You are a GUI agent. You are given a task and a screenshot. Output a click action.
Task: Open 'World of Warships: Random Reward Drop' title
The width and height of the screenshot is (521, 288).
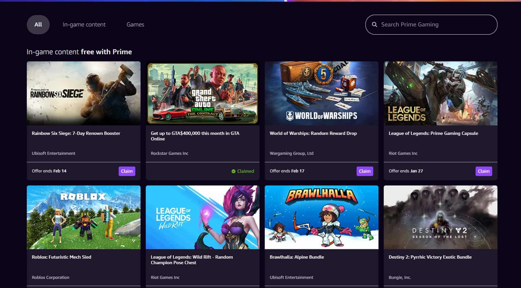313,133
